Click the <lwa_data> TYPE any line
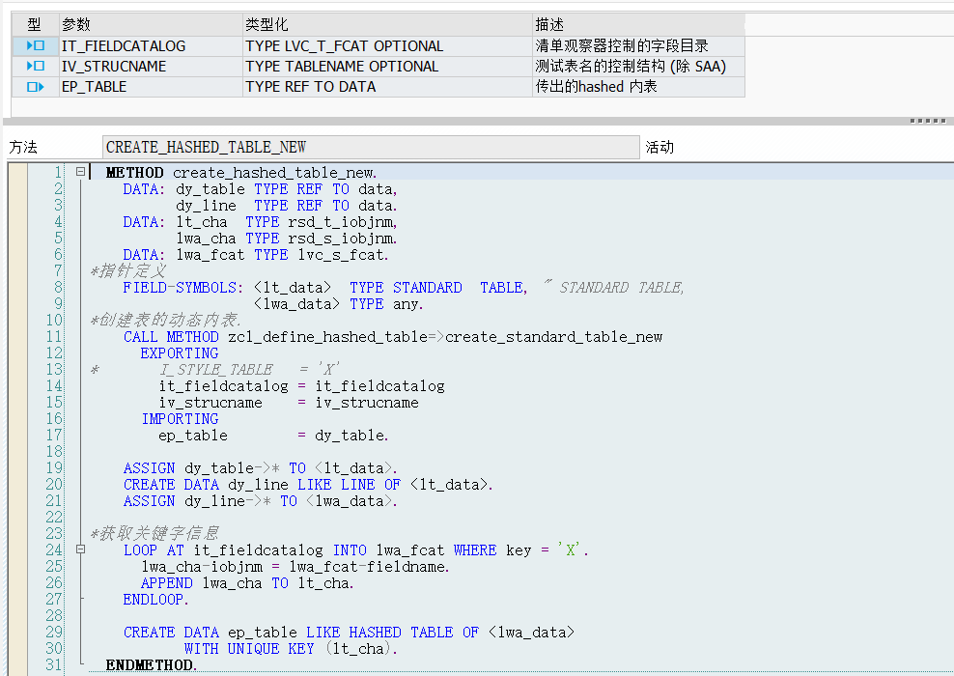954x676 pixels. (339, 303)
